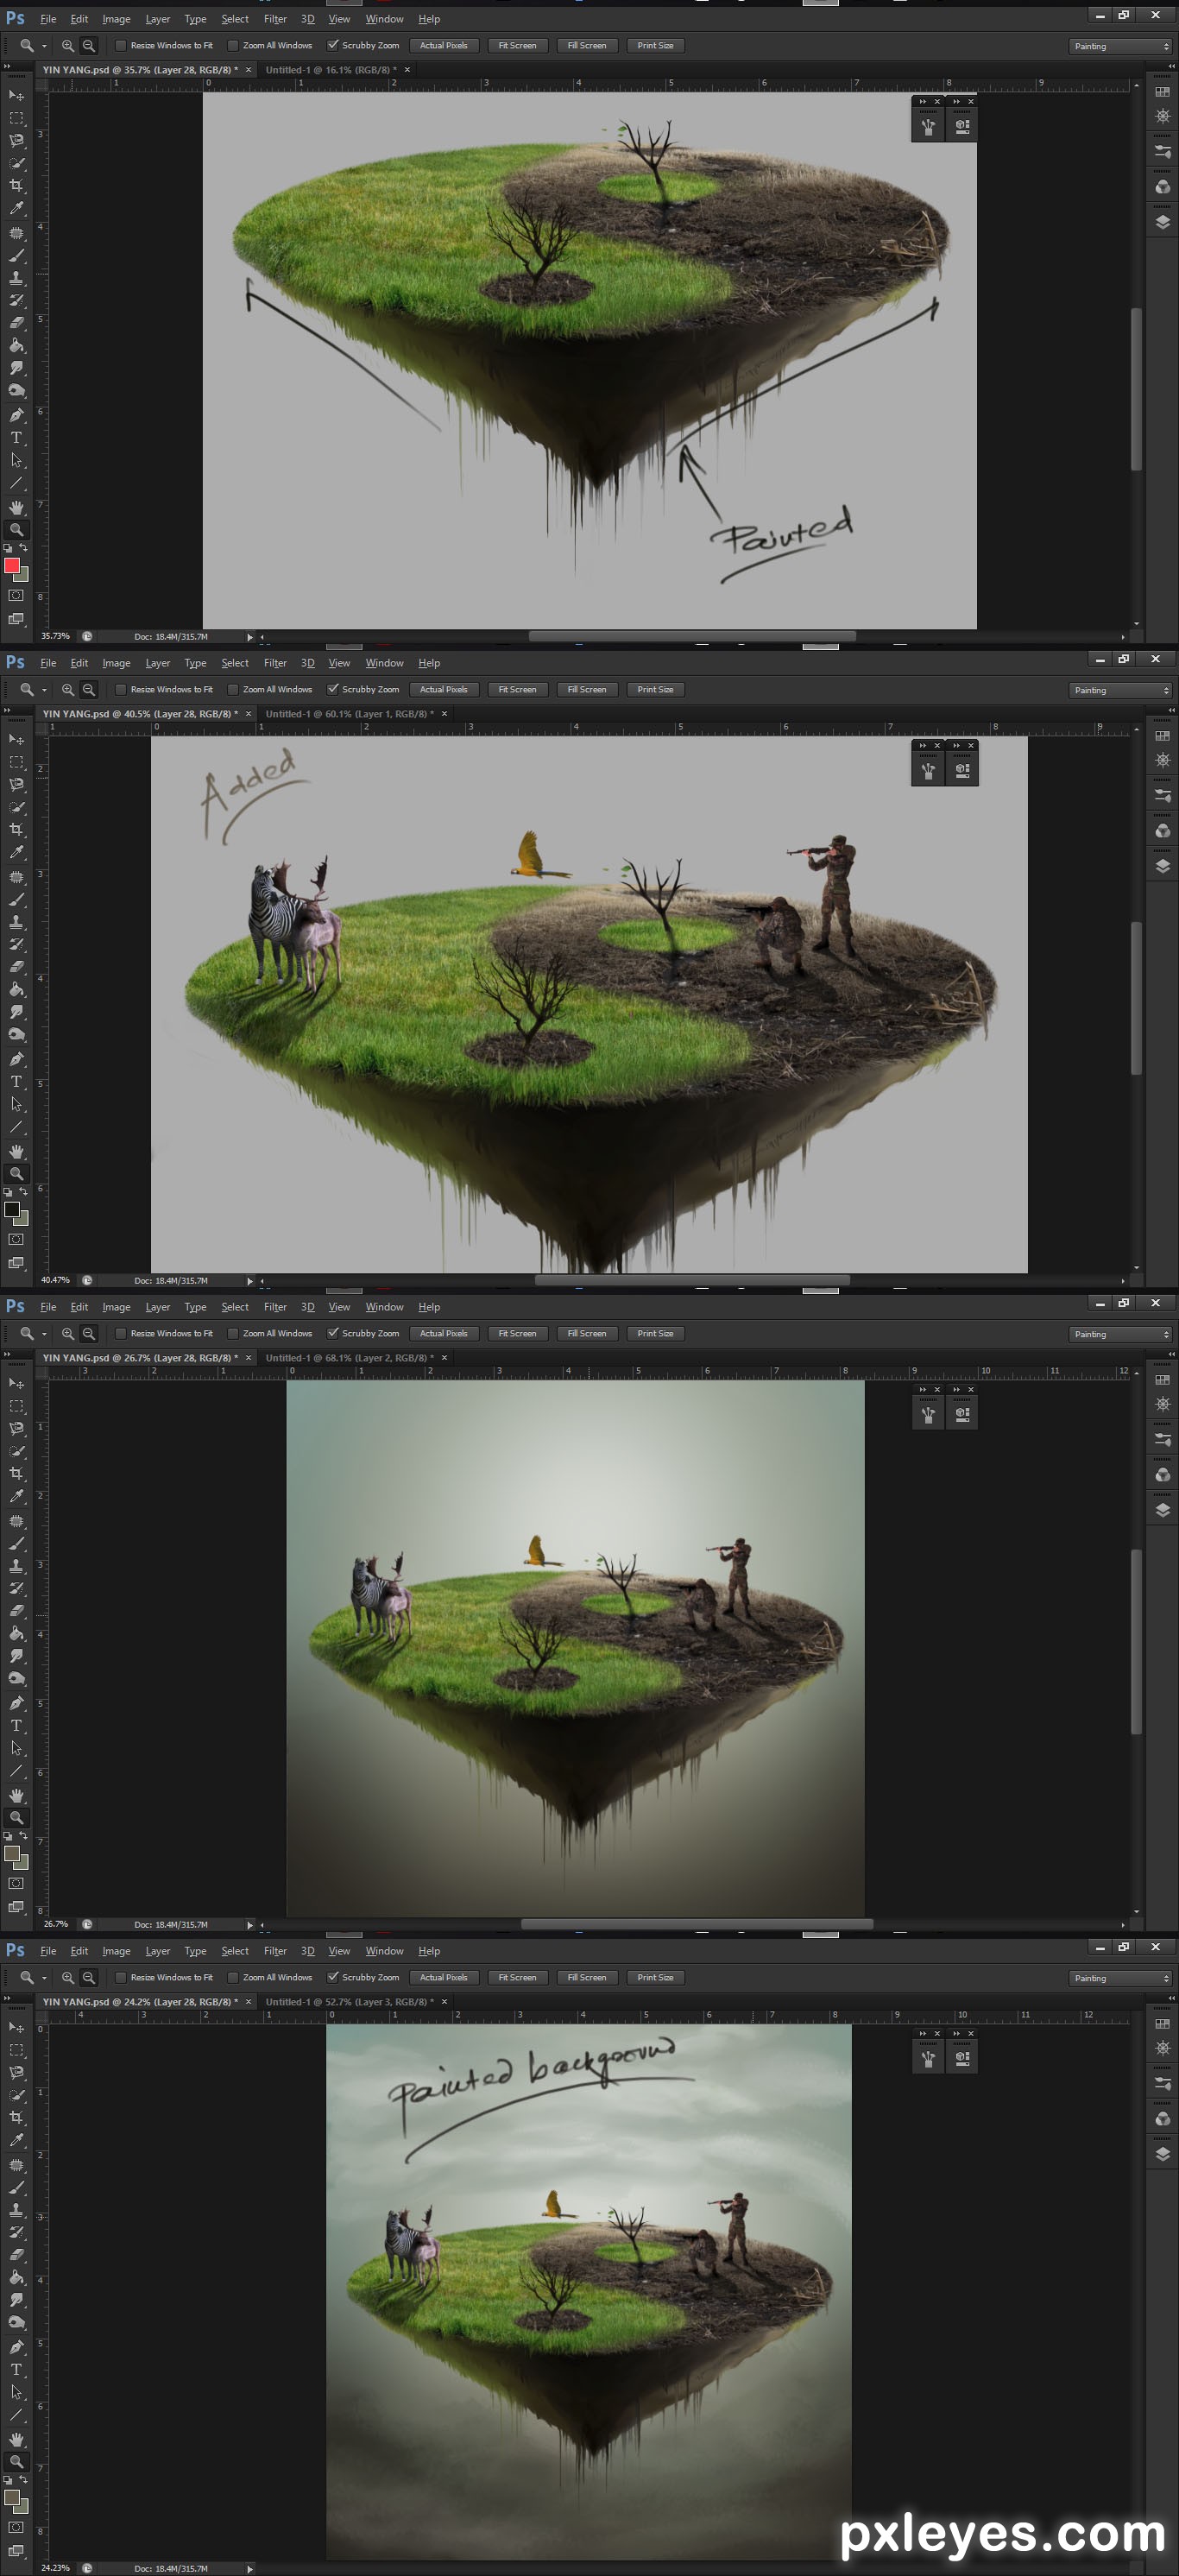Switch to Untitled-1 @ 60.1% tab
1179x2576 pixels.
[x=349, y=714]
